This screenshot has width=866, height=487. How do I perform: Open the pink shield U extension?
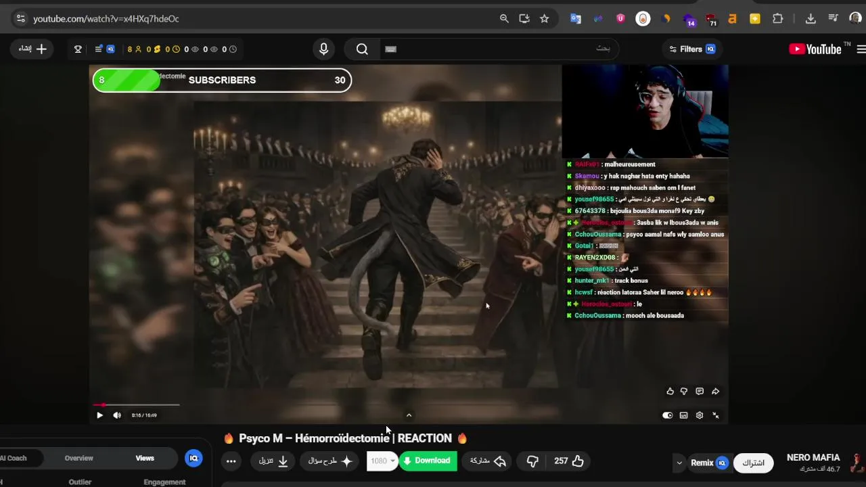tap(620, 19)
